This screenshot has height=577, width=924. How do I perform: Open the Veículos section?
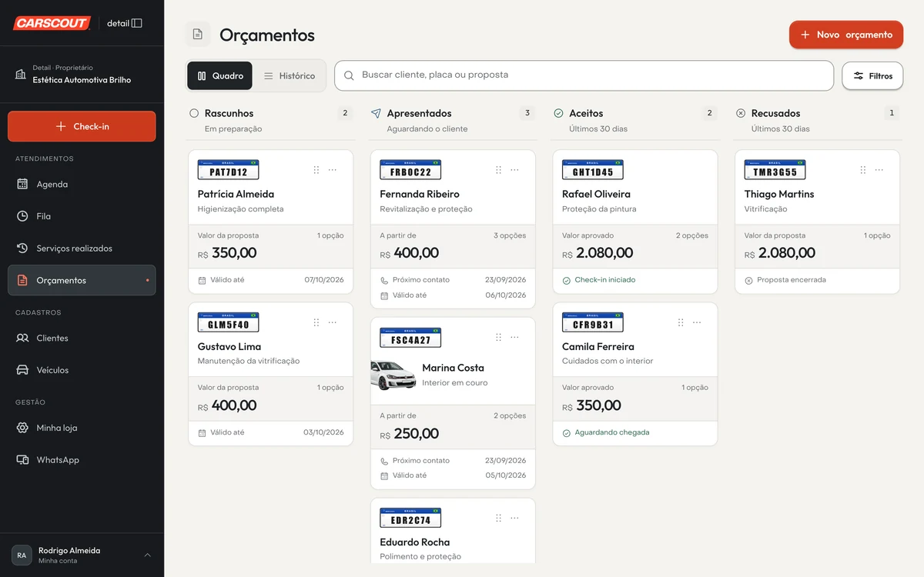[x=82, y=370]
